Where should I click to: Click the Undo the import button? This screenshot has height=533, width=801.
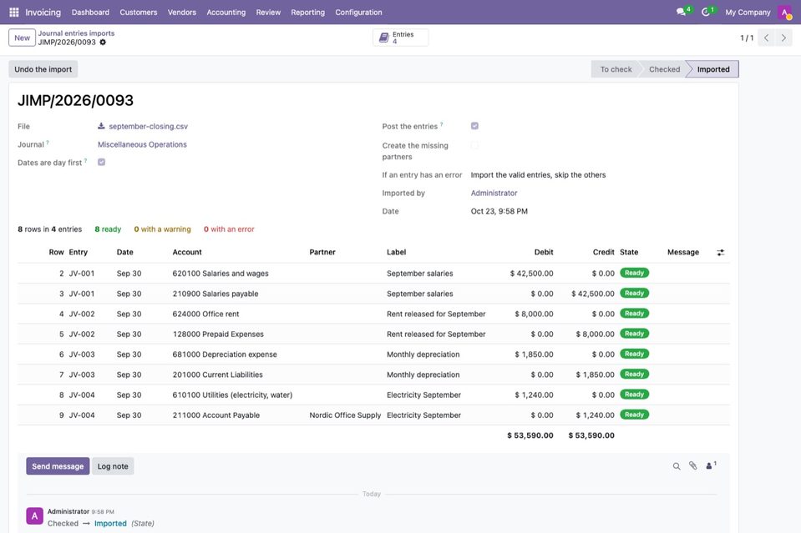pyautogui.click(x=43, y=69)
